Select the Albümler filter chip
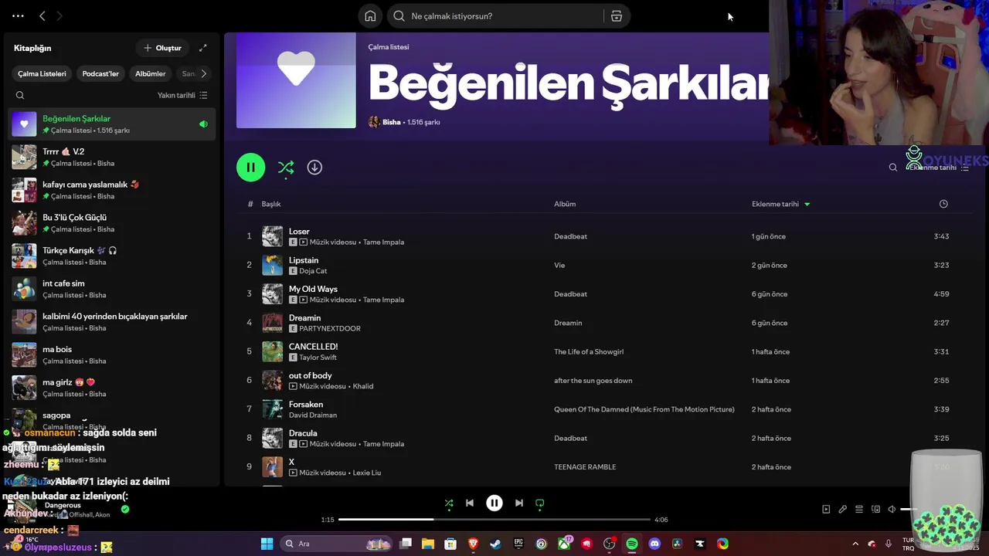989x556 pixels. 150,73
